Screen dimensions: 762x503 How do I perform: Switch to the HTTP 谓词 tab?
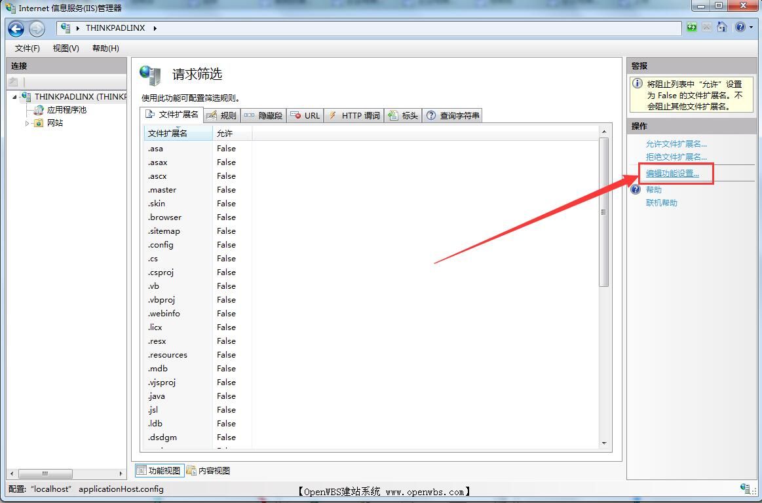354,116
